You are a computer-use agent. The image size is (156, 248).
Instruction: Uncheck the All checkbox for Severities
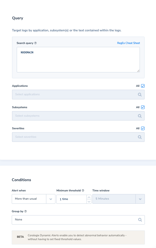[x=143, y=128]
